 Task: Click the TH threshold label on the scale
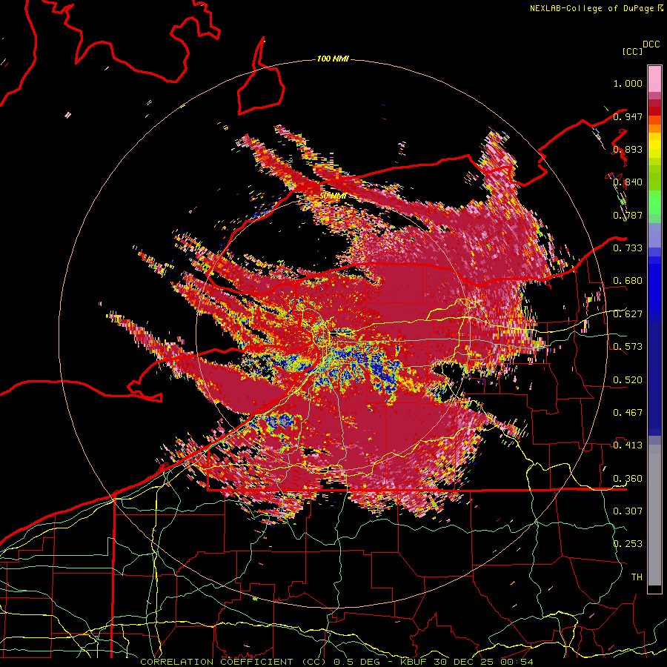click(637, 577)
